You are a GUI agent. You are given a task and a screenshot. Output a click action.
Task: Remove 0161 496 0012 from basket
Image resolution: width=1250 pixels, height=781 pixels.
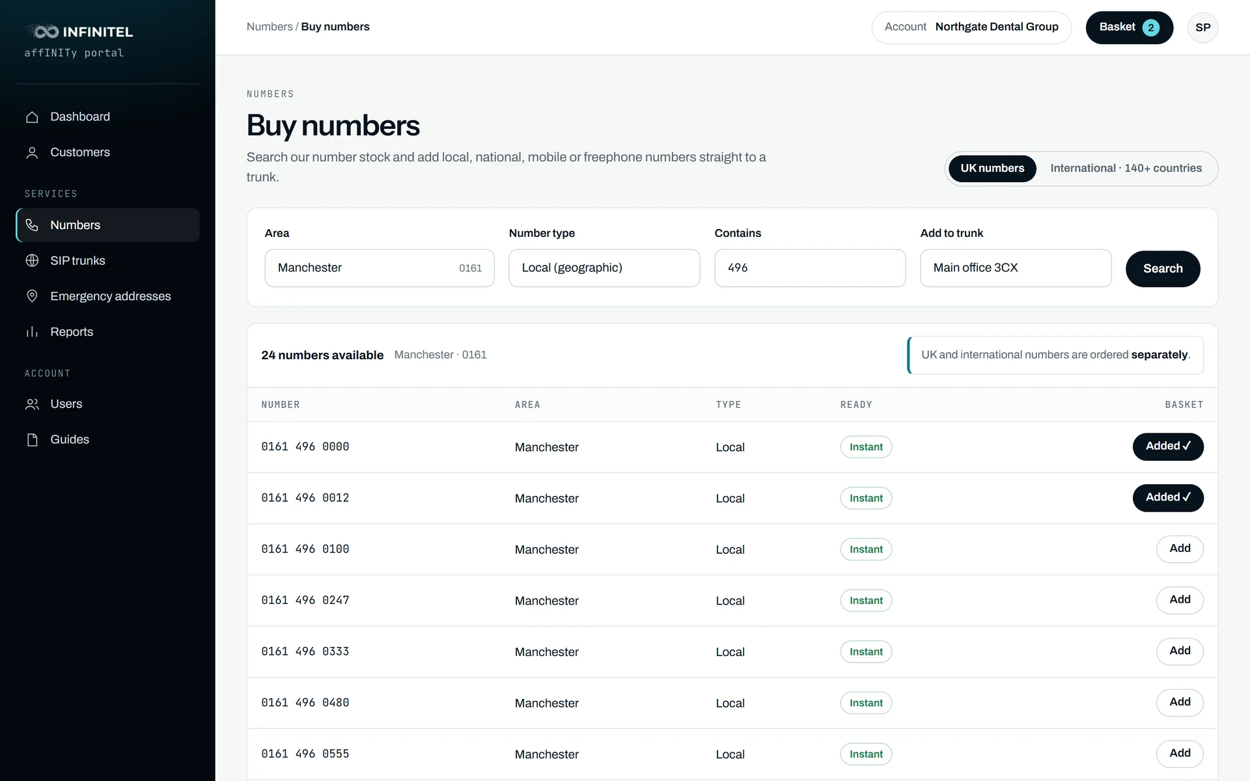(x=1168, y=498)
